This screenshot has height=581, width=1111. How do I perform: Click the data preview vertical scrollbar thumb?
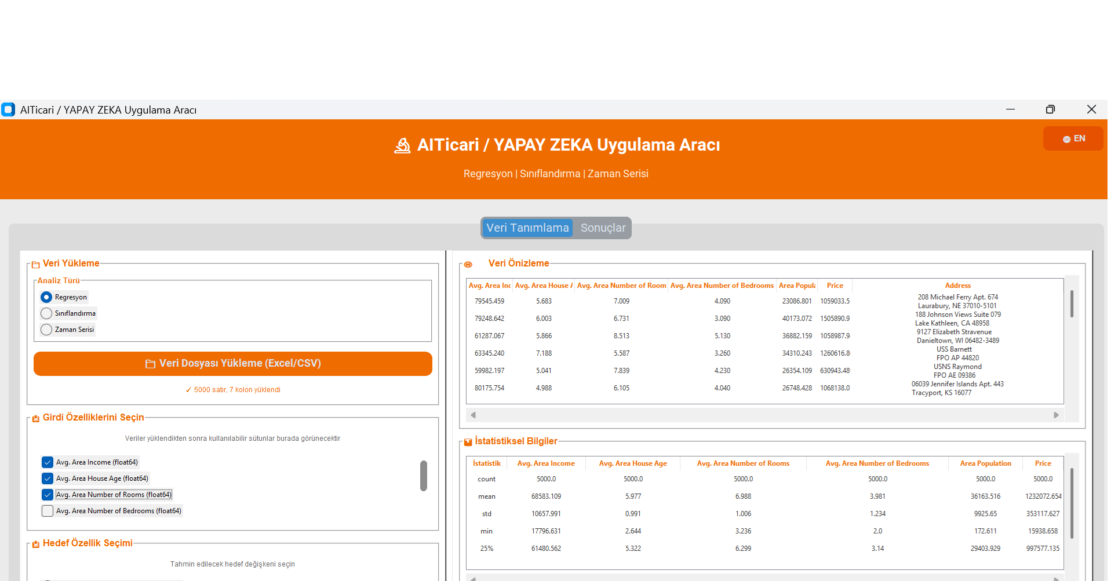click(1072, 304)
